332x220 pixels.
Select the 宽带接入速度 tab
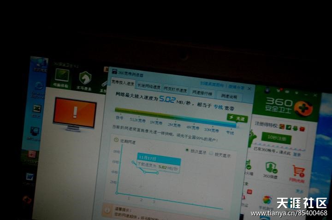coord(123,82)
